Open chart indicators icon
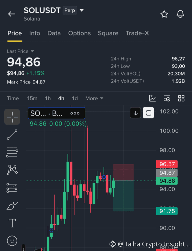This screenshot has height=251, width=192. pyautogui.click(x=152, y=98)
